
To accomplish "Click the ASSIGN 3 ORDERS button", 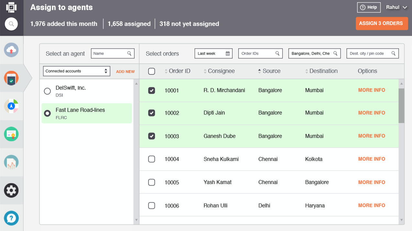I will coord(381,24).
